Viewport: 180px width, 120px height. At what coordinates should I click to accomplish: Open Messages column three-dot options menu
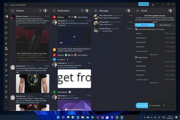132,10
